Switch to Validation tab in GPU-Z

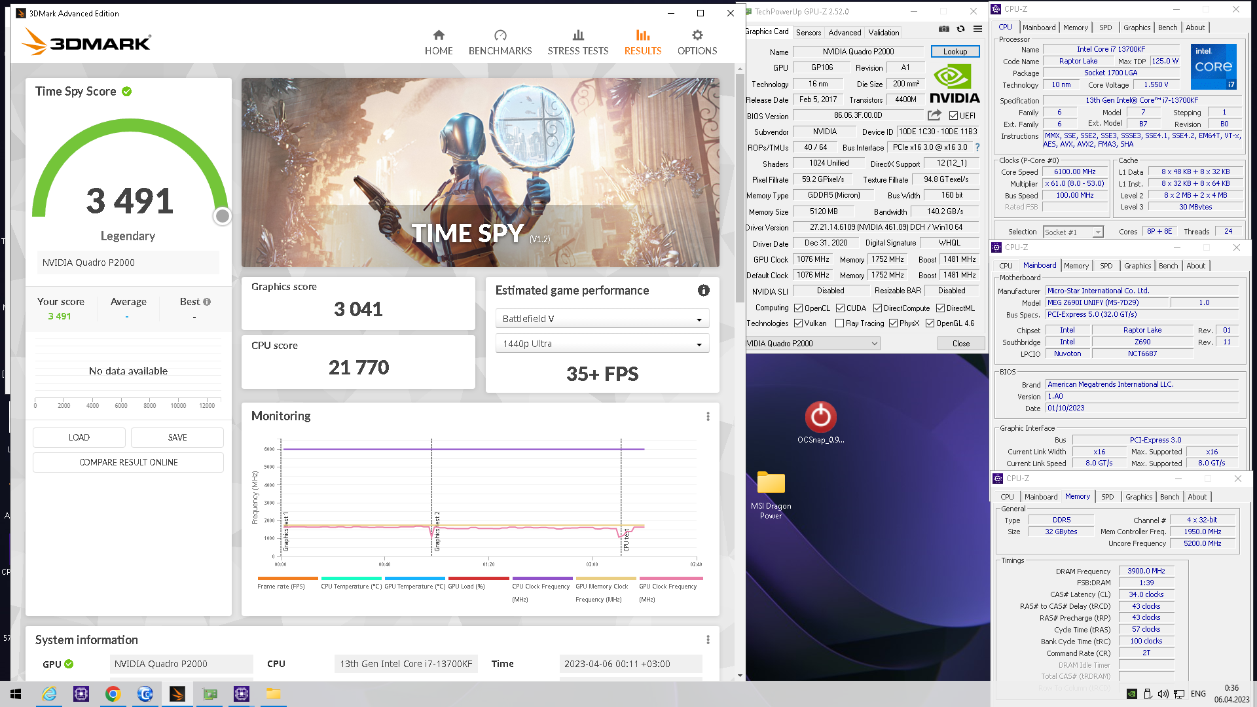coord(883,32)
